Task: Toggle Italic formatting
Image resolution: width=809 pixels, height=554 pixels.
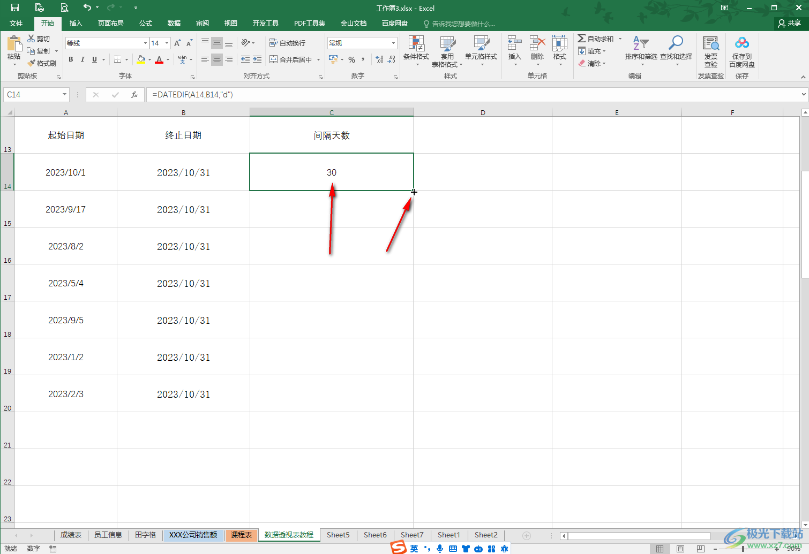Action: pos(83,59)
